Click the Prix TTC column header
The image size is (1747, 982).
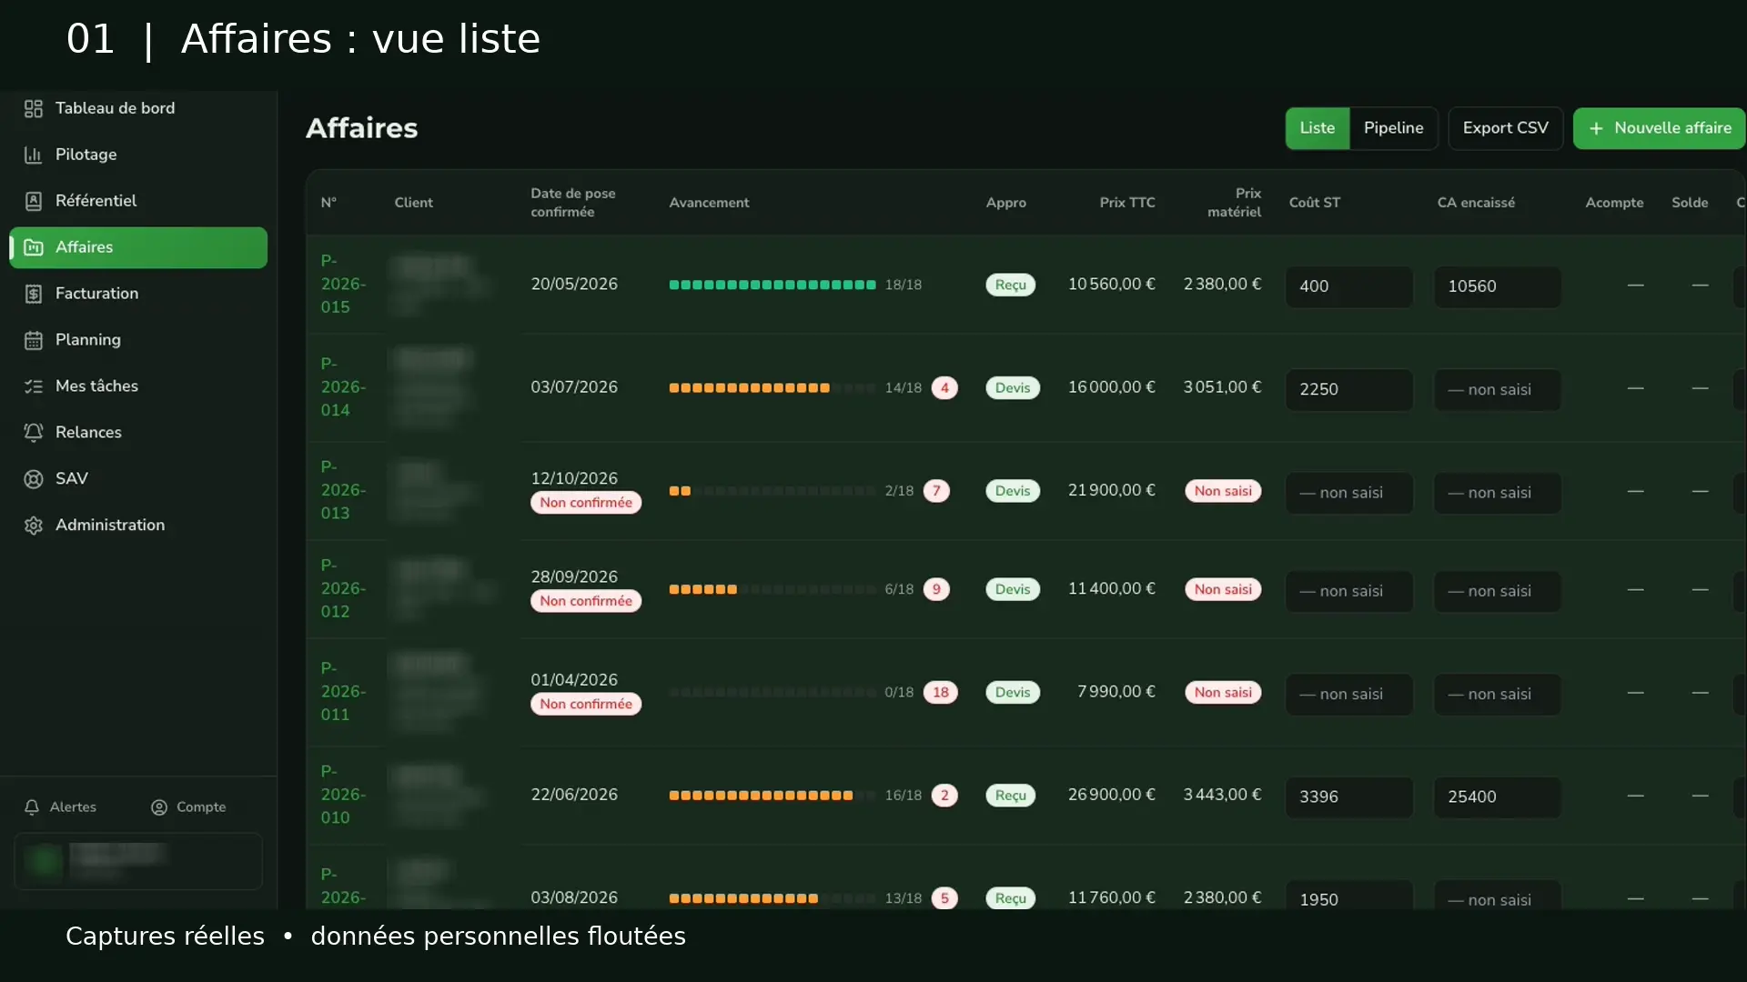click(1127, 203)
